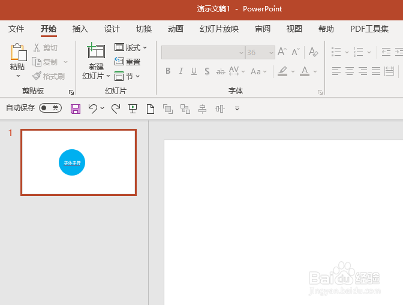Align text left
The width and height of the screenshot is (403, 305).
click(336, 71)
